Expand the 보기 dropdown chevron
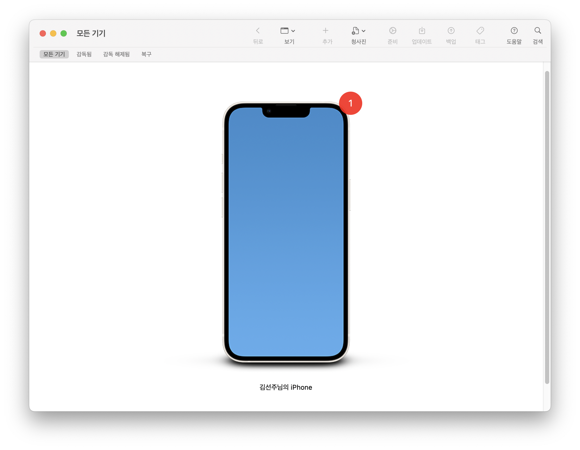Viewport: 580px width, 450px height. coord(293,31)
